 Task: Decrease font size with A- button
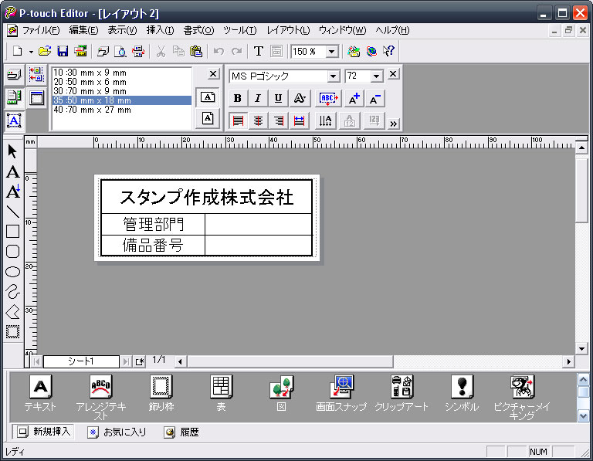click(x=374, y=98)
